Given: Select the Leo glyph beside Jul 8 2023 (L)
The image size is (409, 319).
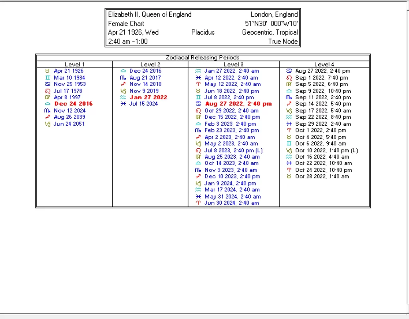Looking at the screenshot, I should pyautogui.click(x=198, y=150).
